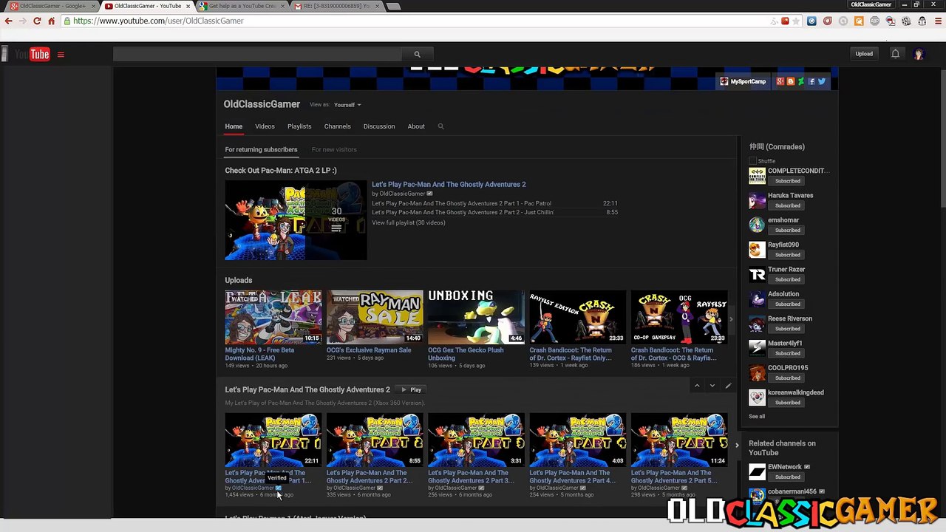The image size is (946, 532).
Task: Toggle Subscribed button for koreanwalkingdead
Action: 787,403
